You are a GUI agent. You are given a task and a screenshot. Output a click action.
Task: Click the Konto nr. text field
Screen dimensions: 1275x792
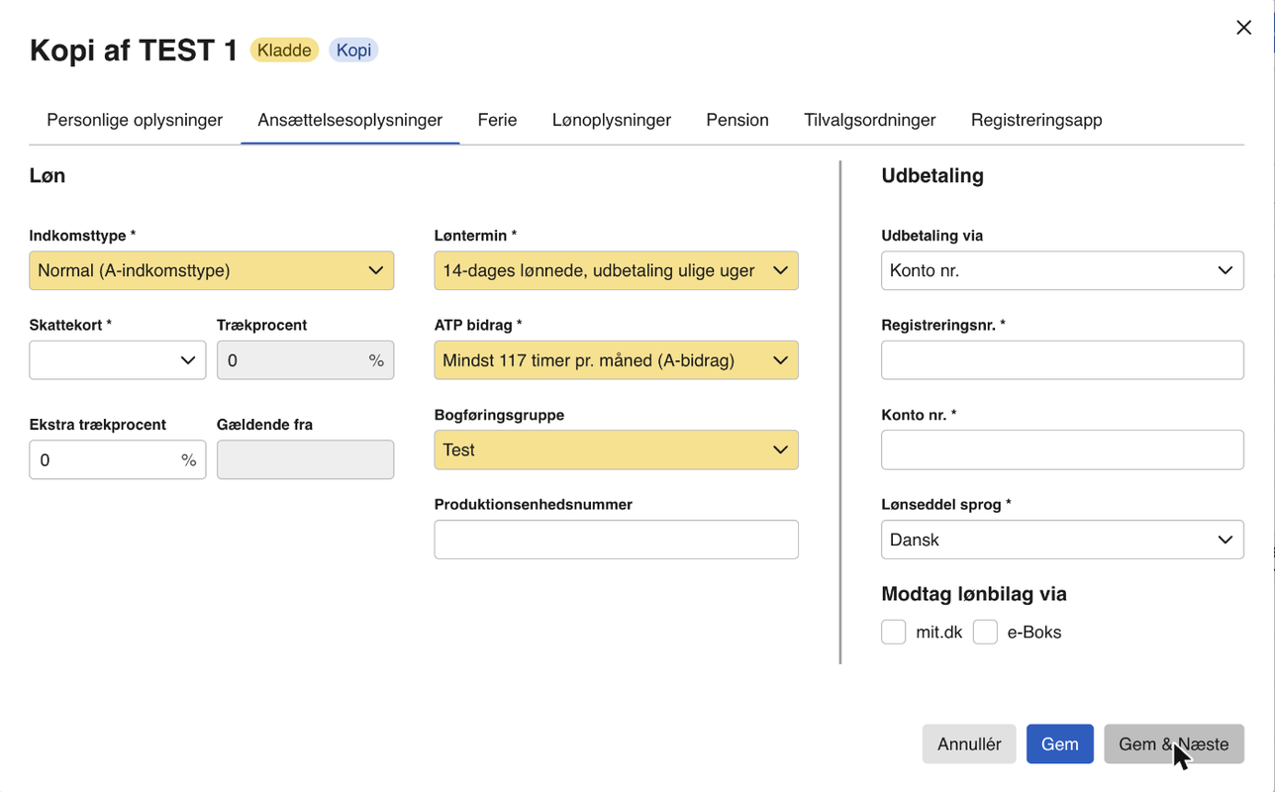click(x=1062, y=449)
